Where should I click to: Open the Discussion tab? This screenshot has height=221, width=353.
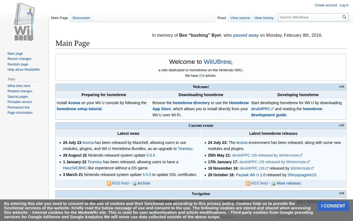pyautogui.click(x=81, y=18)
